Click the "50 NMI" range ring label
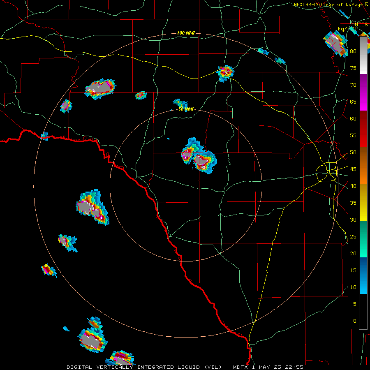Screen dimensions: 370x370 pyautogui.click(x=186, y=109)
